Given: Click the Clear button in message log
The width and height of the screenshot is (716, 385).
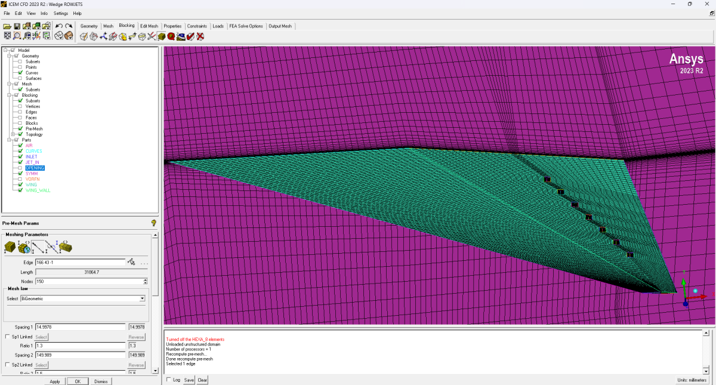Looking at the screenshot, I should pyautogui.click(x=202, y=380).
